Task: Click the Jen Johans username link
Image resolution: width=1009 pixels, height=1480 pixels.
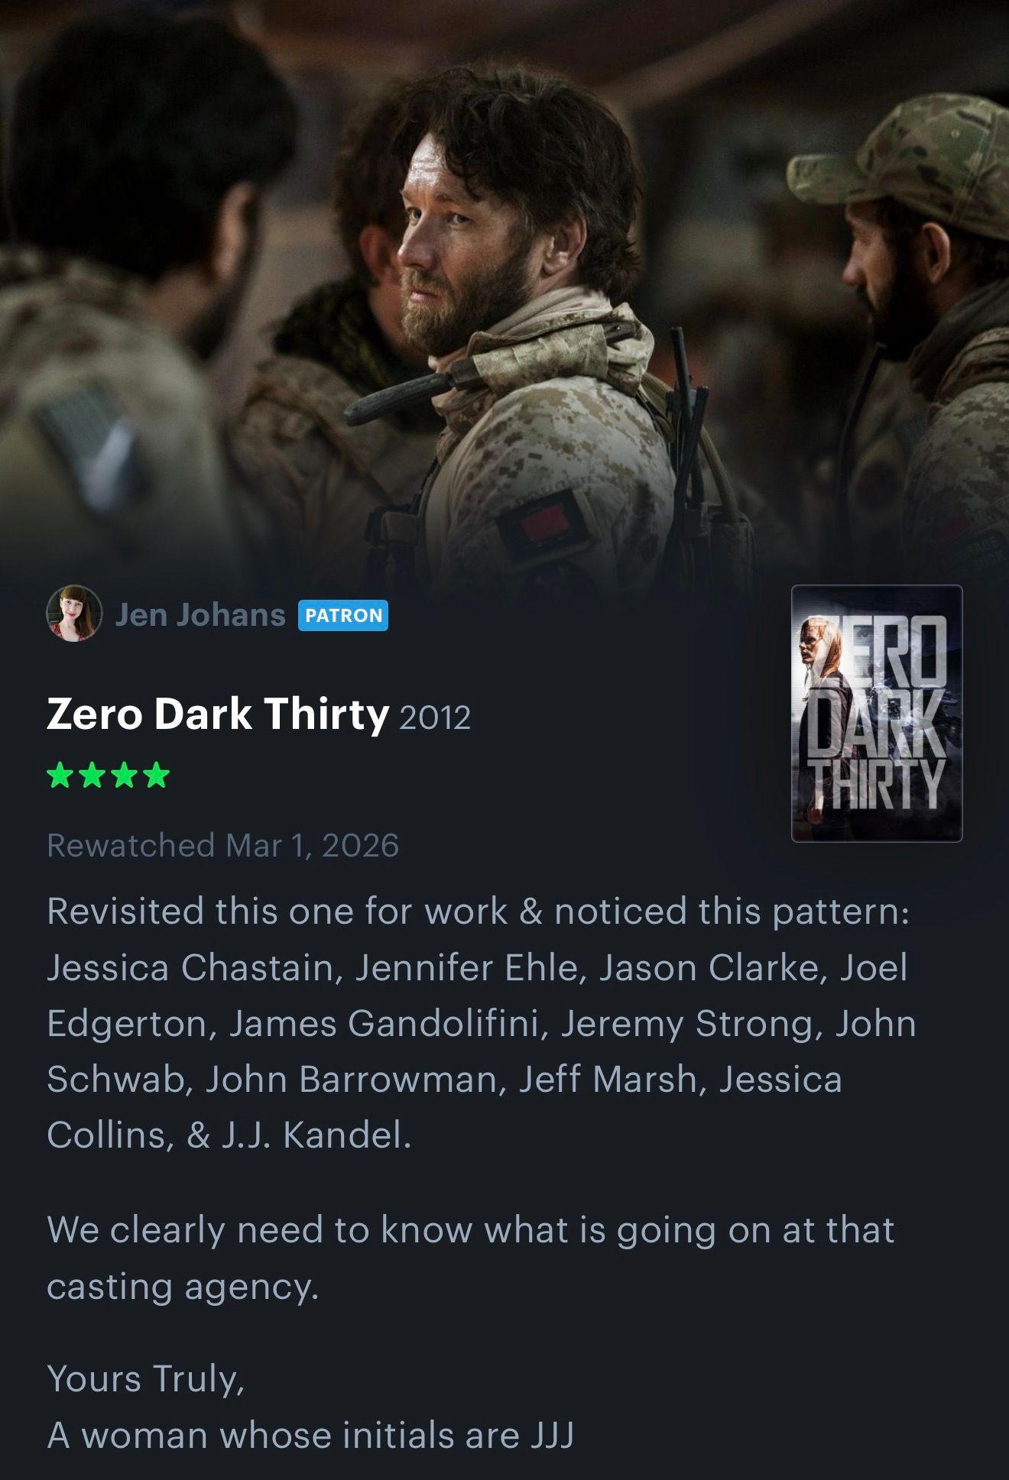Action: pyautogui.click(x=200, y=615)
